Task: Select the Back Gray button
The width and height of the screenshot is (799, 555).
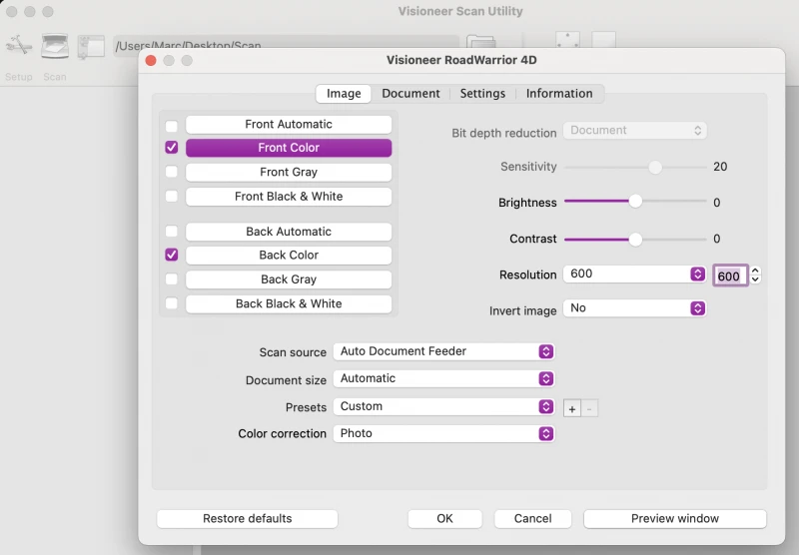Action: 289,279
